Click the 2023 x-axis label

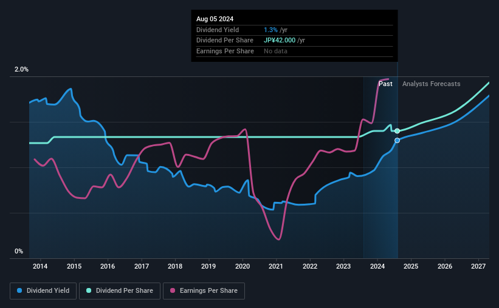click(x=343, y=266)
